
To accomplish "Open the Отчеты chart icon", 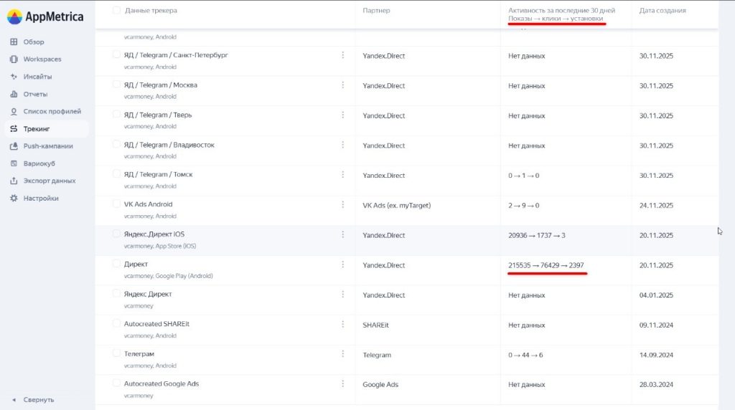I will [14, 94].
